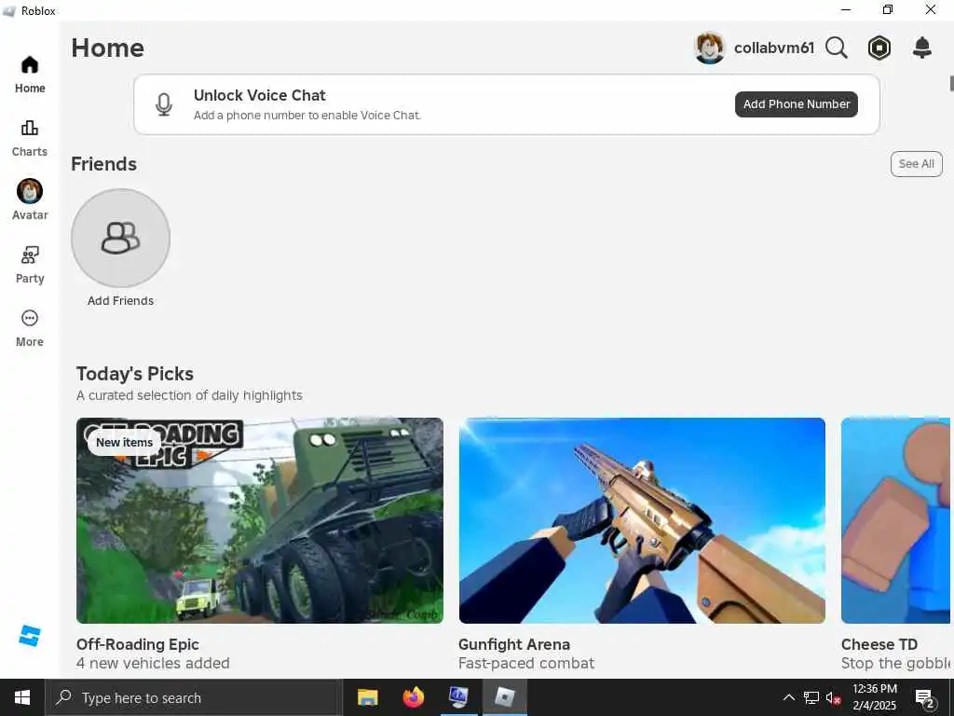This screenshot has height=716, width=954.
Task: Open the More menu in sidebar
Action: click(30, 328)
